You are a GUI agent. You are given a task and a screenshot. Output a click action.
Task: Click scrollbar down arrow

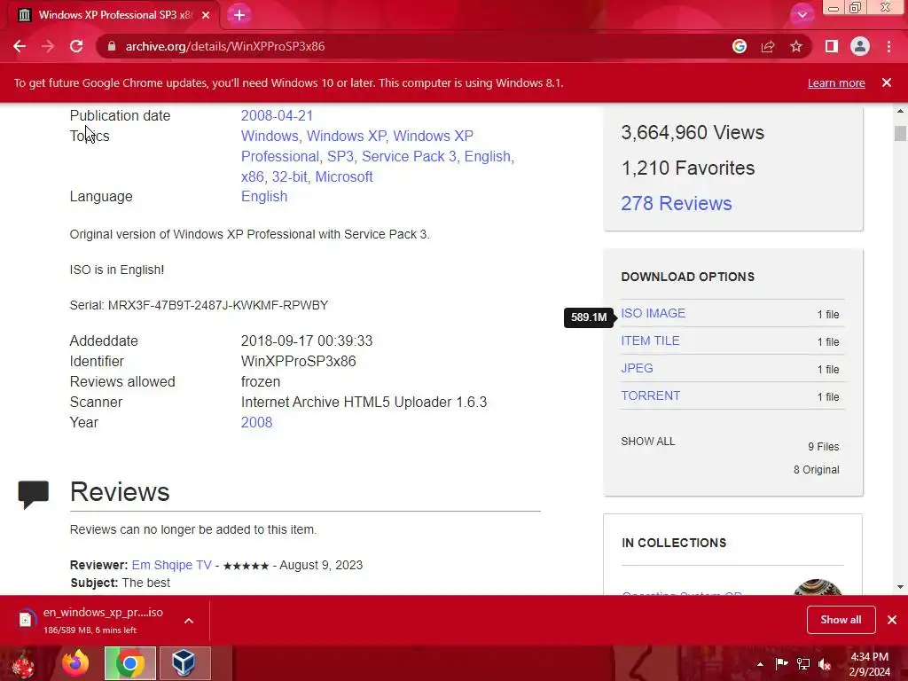point(900,587)
